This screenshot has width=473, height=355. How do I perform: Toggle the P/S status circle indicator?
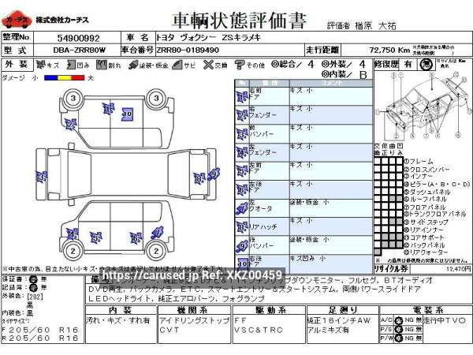tap(398, 329)
